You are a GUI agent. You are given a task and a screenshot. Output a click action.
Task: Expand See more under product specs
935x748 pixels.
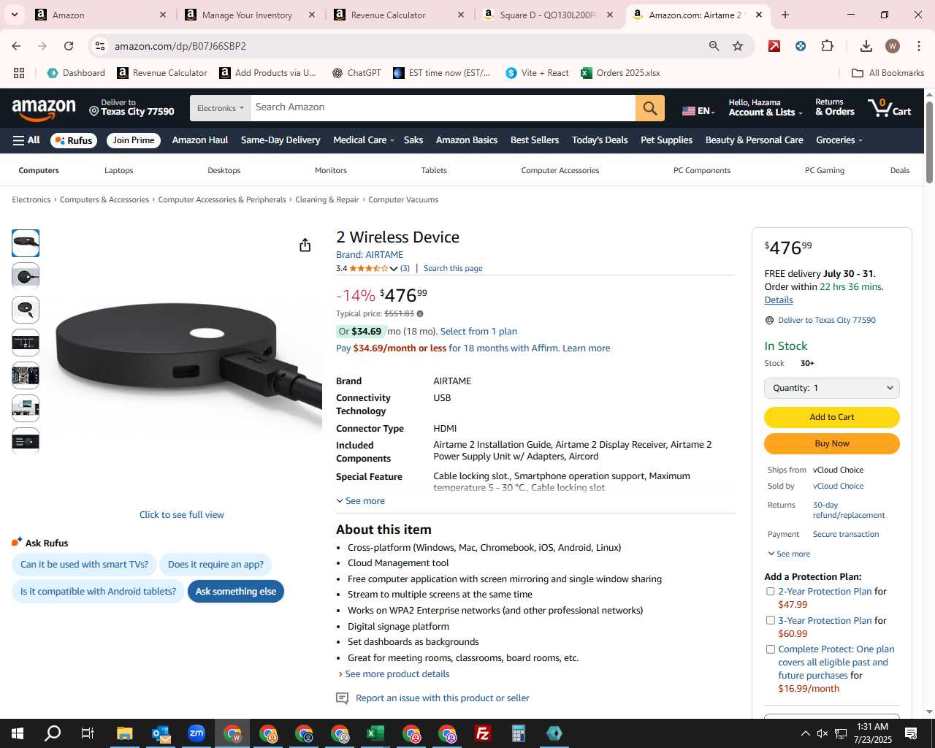[360, 501]
